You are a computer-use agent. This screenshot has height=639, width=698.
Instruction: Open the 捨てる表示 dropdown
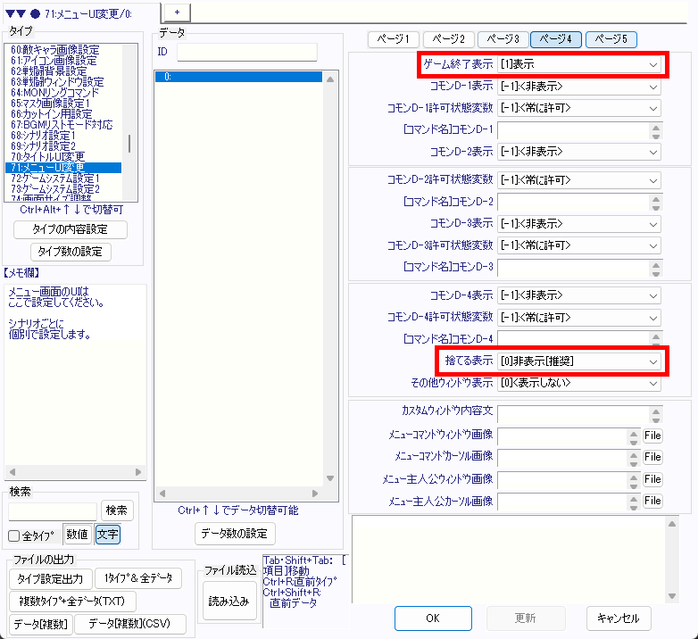point(579,361)
